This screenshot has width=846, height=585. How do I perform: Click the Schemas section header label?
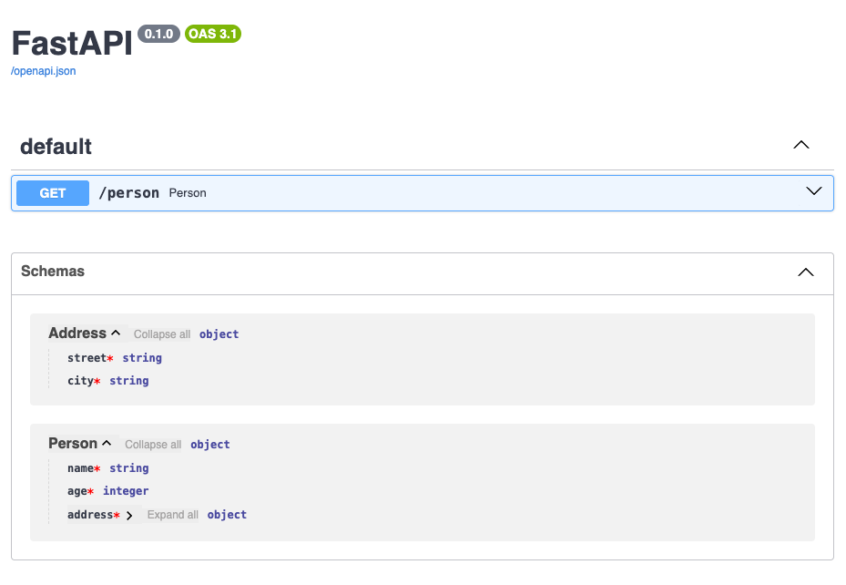coord(52,271)
